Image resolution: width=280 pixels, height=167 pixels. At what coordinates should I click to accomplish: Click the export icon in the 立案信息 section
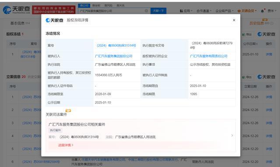247,77
